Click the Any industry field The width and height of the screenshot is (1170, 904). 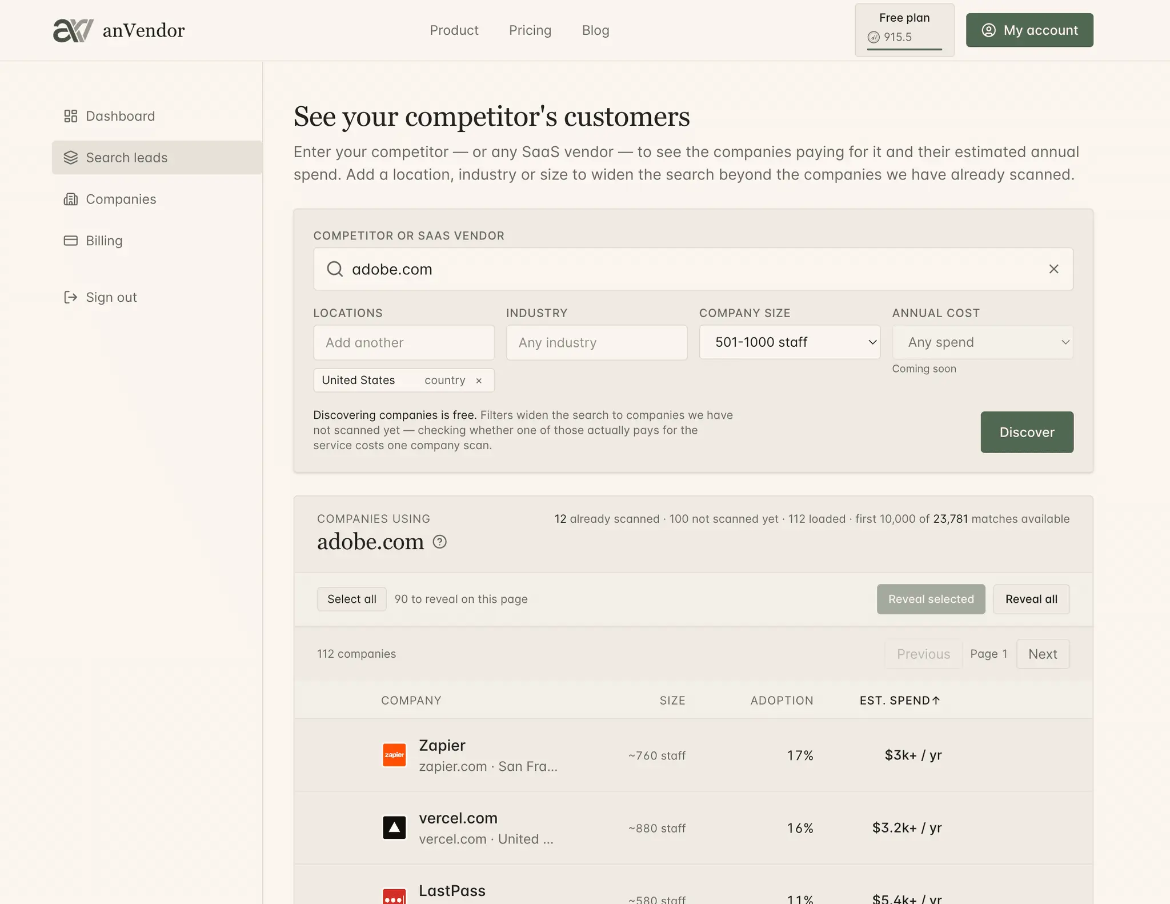[x=596, y=342]
